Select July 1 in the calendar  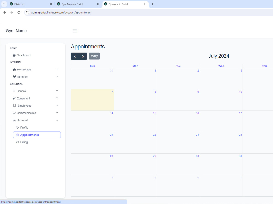pyautogui.click(x=135, y=79)
